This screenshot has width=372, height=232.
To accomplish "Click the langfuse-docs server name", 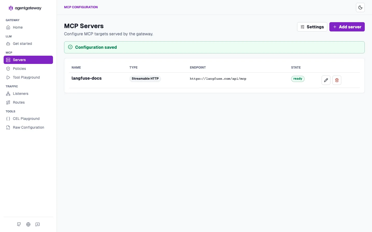I will 87,78.
